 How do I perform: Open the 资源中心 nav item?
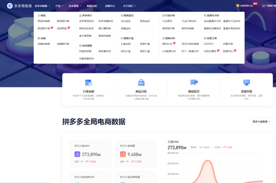tap(110, 6)
